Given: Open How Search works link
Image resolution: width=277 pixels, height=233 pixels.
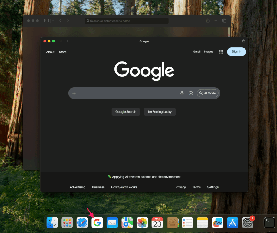Looking at the screenshot, I should (124, 187).
